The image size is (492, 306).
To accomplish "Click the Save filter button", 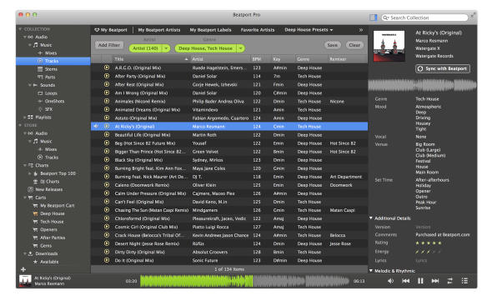I will point(332,45).
